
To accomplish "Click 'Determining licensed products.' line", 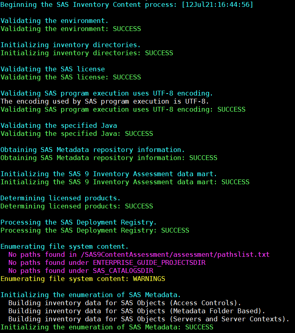I will [x=60, y=198].
